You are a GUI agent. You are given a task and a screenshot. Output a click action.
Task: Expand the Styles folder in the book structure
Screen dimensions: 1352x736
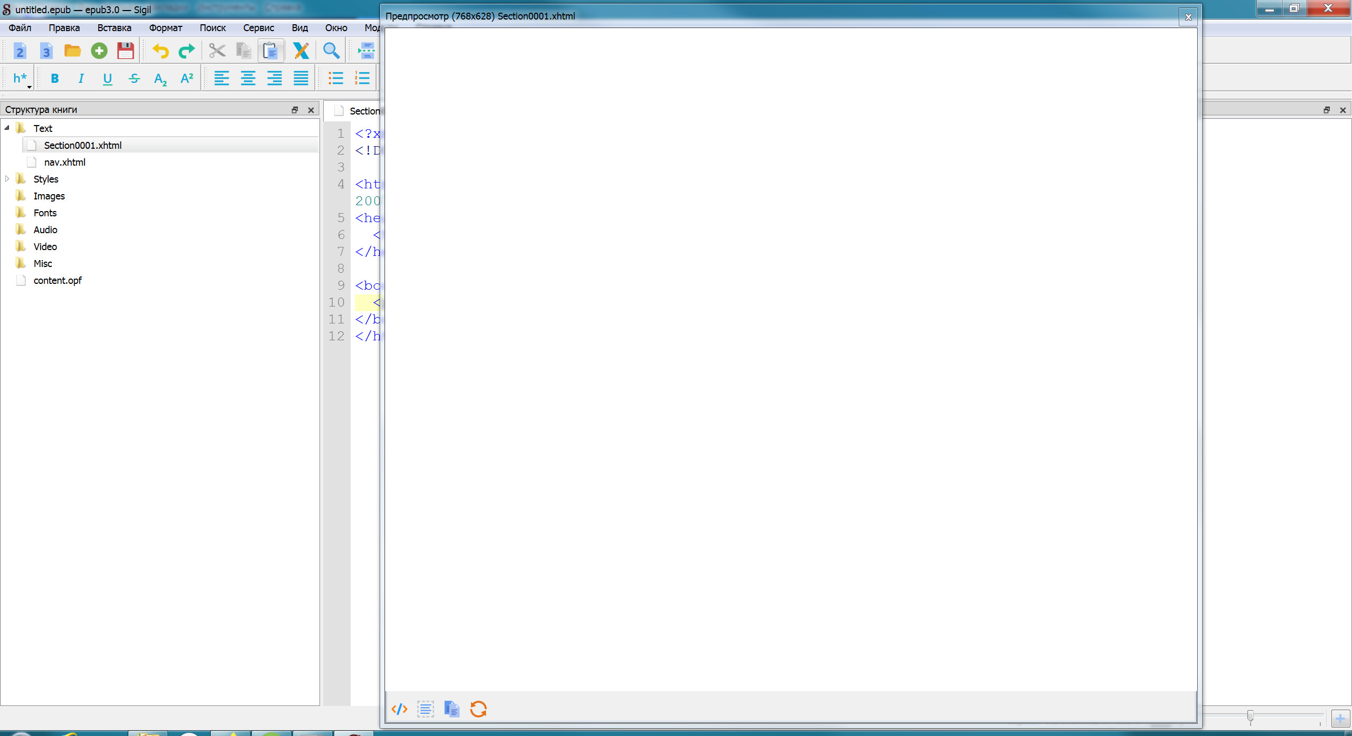[7, 179]
